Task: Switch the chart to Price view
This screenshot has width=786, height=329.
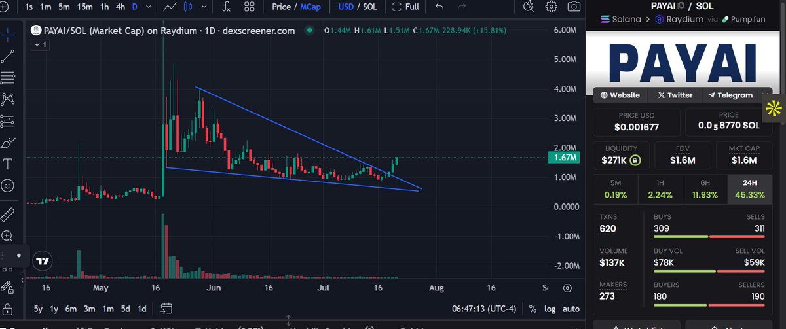Action: coord(281,7)
